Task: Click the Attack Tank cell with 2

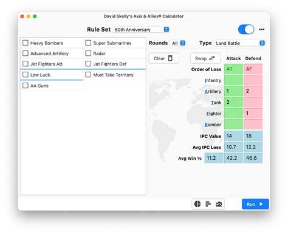Action: point(233,102)
